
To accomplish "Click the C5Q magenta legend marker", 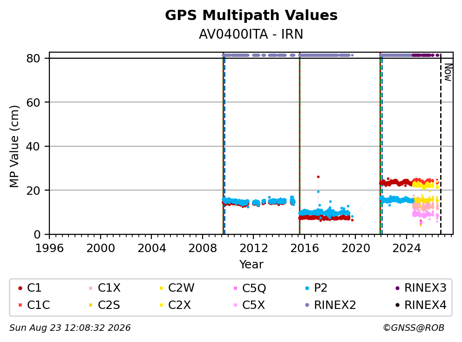I will coord(235,288).
